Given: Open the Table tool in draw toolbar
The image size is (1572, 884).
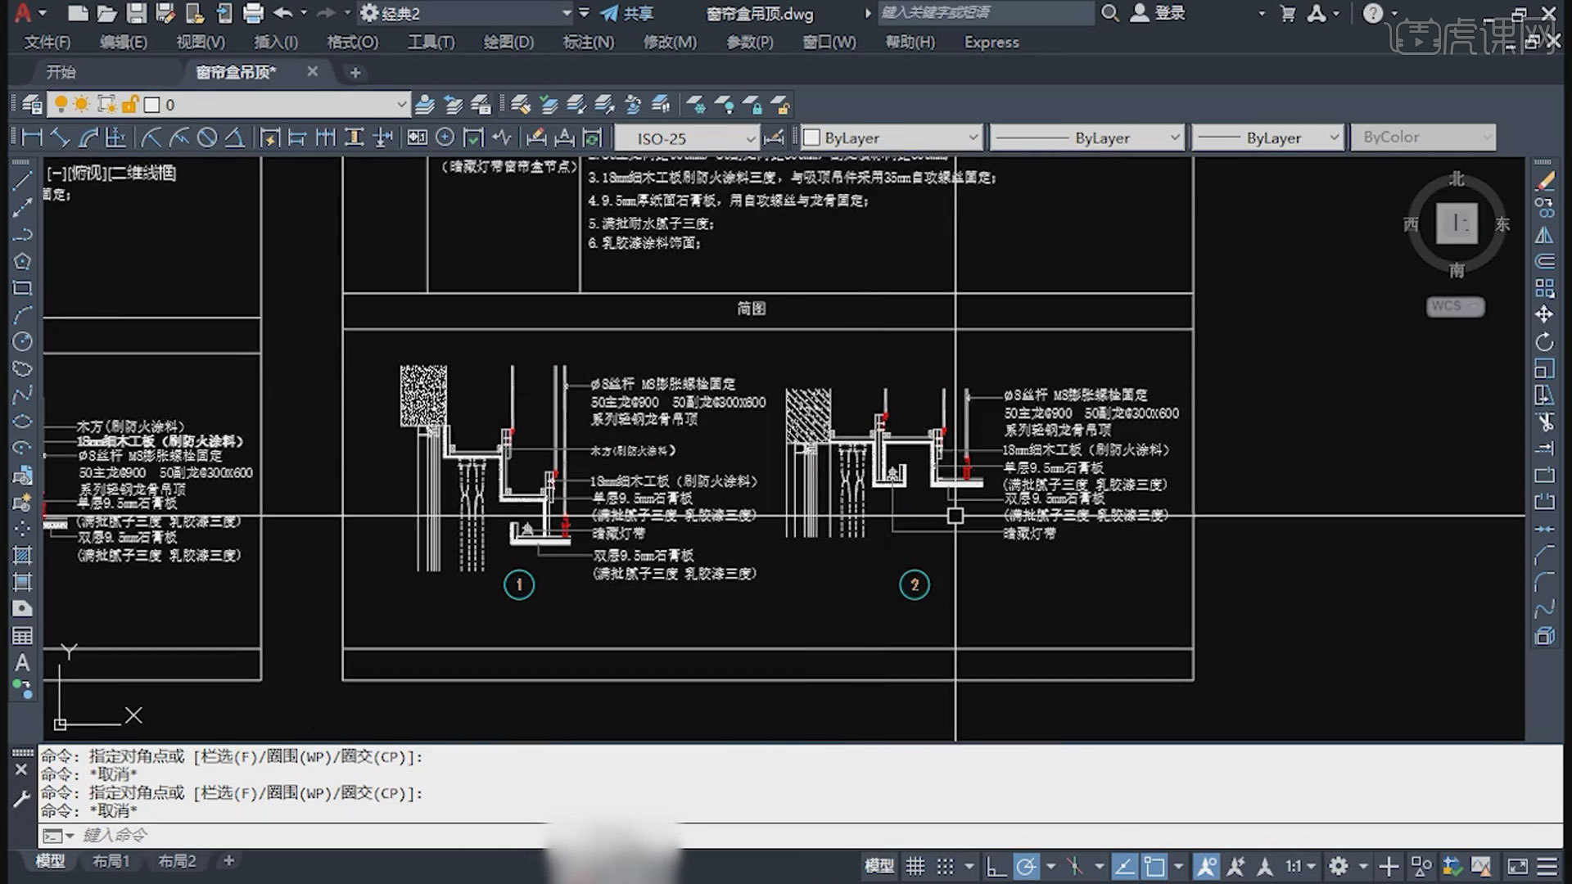Looking at the screenshot, I should point(22,636).
